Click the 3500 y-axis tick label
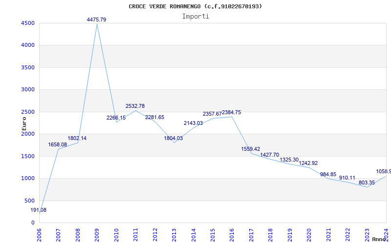 click(28, 67)
